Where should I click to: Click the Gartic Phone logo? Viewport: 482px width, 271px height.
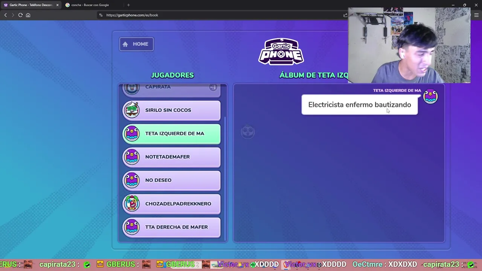coord(281,51)
